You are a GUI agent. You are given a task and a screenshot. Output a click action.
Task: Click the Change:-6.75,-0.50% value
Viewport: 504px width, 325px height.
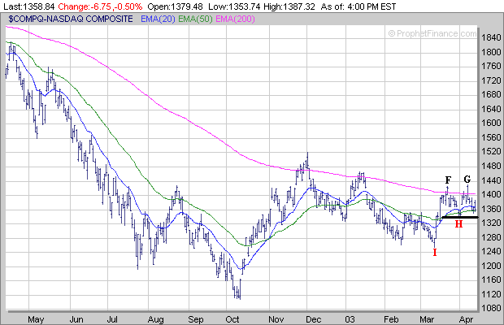click(x=100, y=6)
